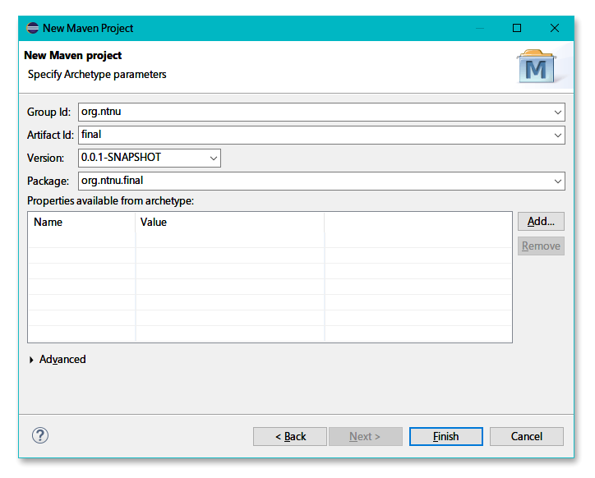This screenshot has width=595, height=478.
Task: Click the Maven M wizard icon
Action: pyautogui.click(x=537, y=67)
